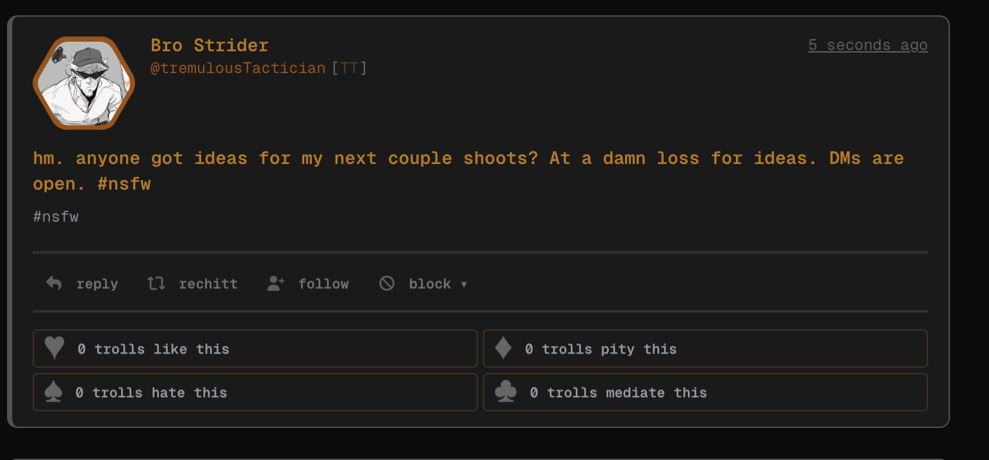This screenshot has width=989, height=460.
Task: Expand the block dropdown arrow
Action: pos(464,284)
